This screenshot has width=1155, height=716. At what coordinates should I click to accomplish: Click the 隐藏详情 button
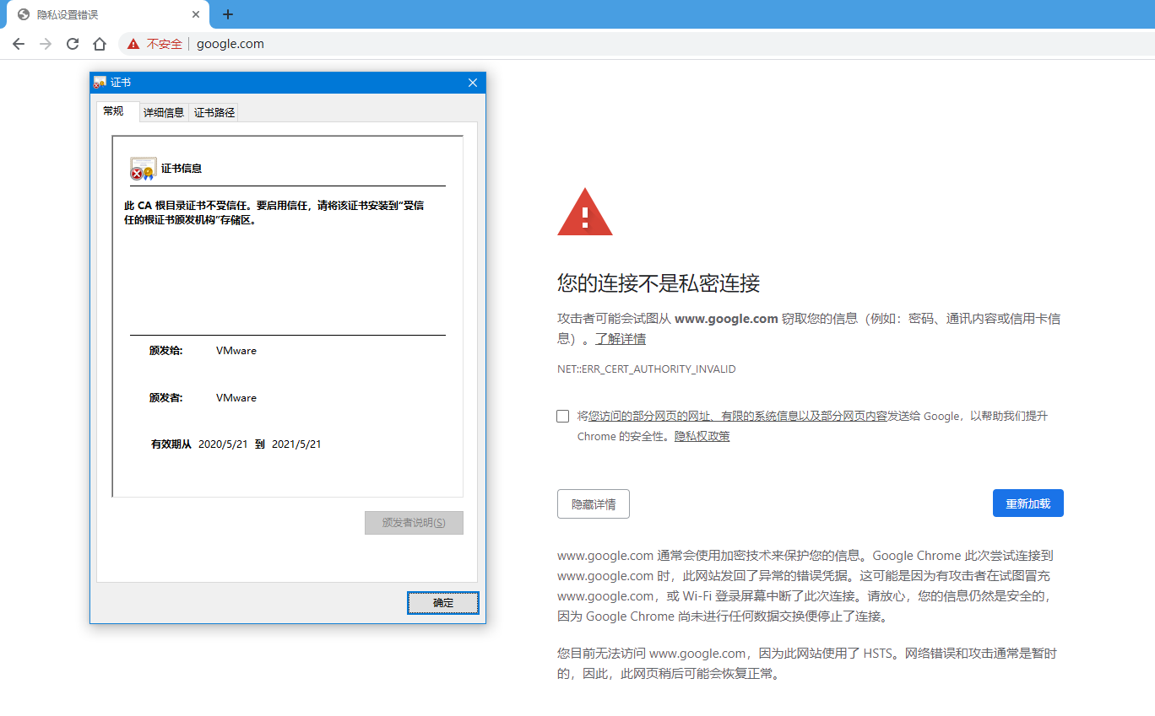[594, 504]
